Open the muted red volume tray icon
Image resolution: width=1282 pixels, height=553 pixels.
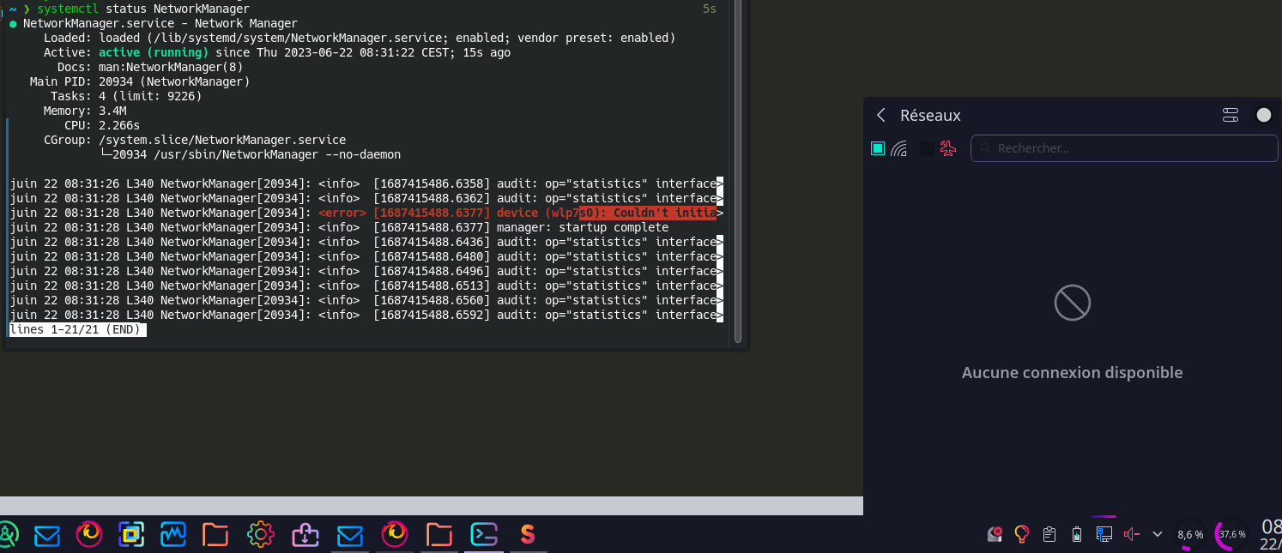click(x=1131, y=534)
